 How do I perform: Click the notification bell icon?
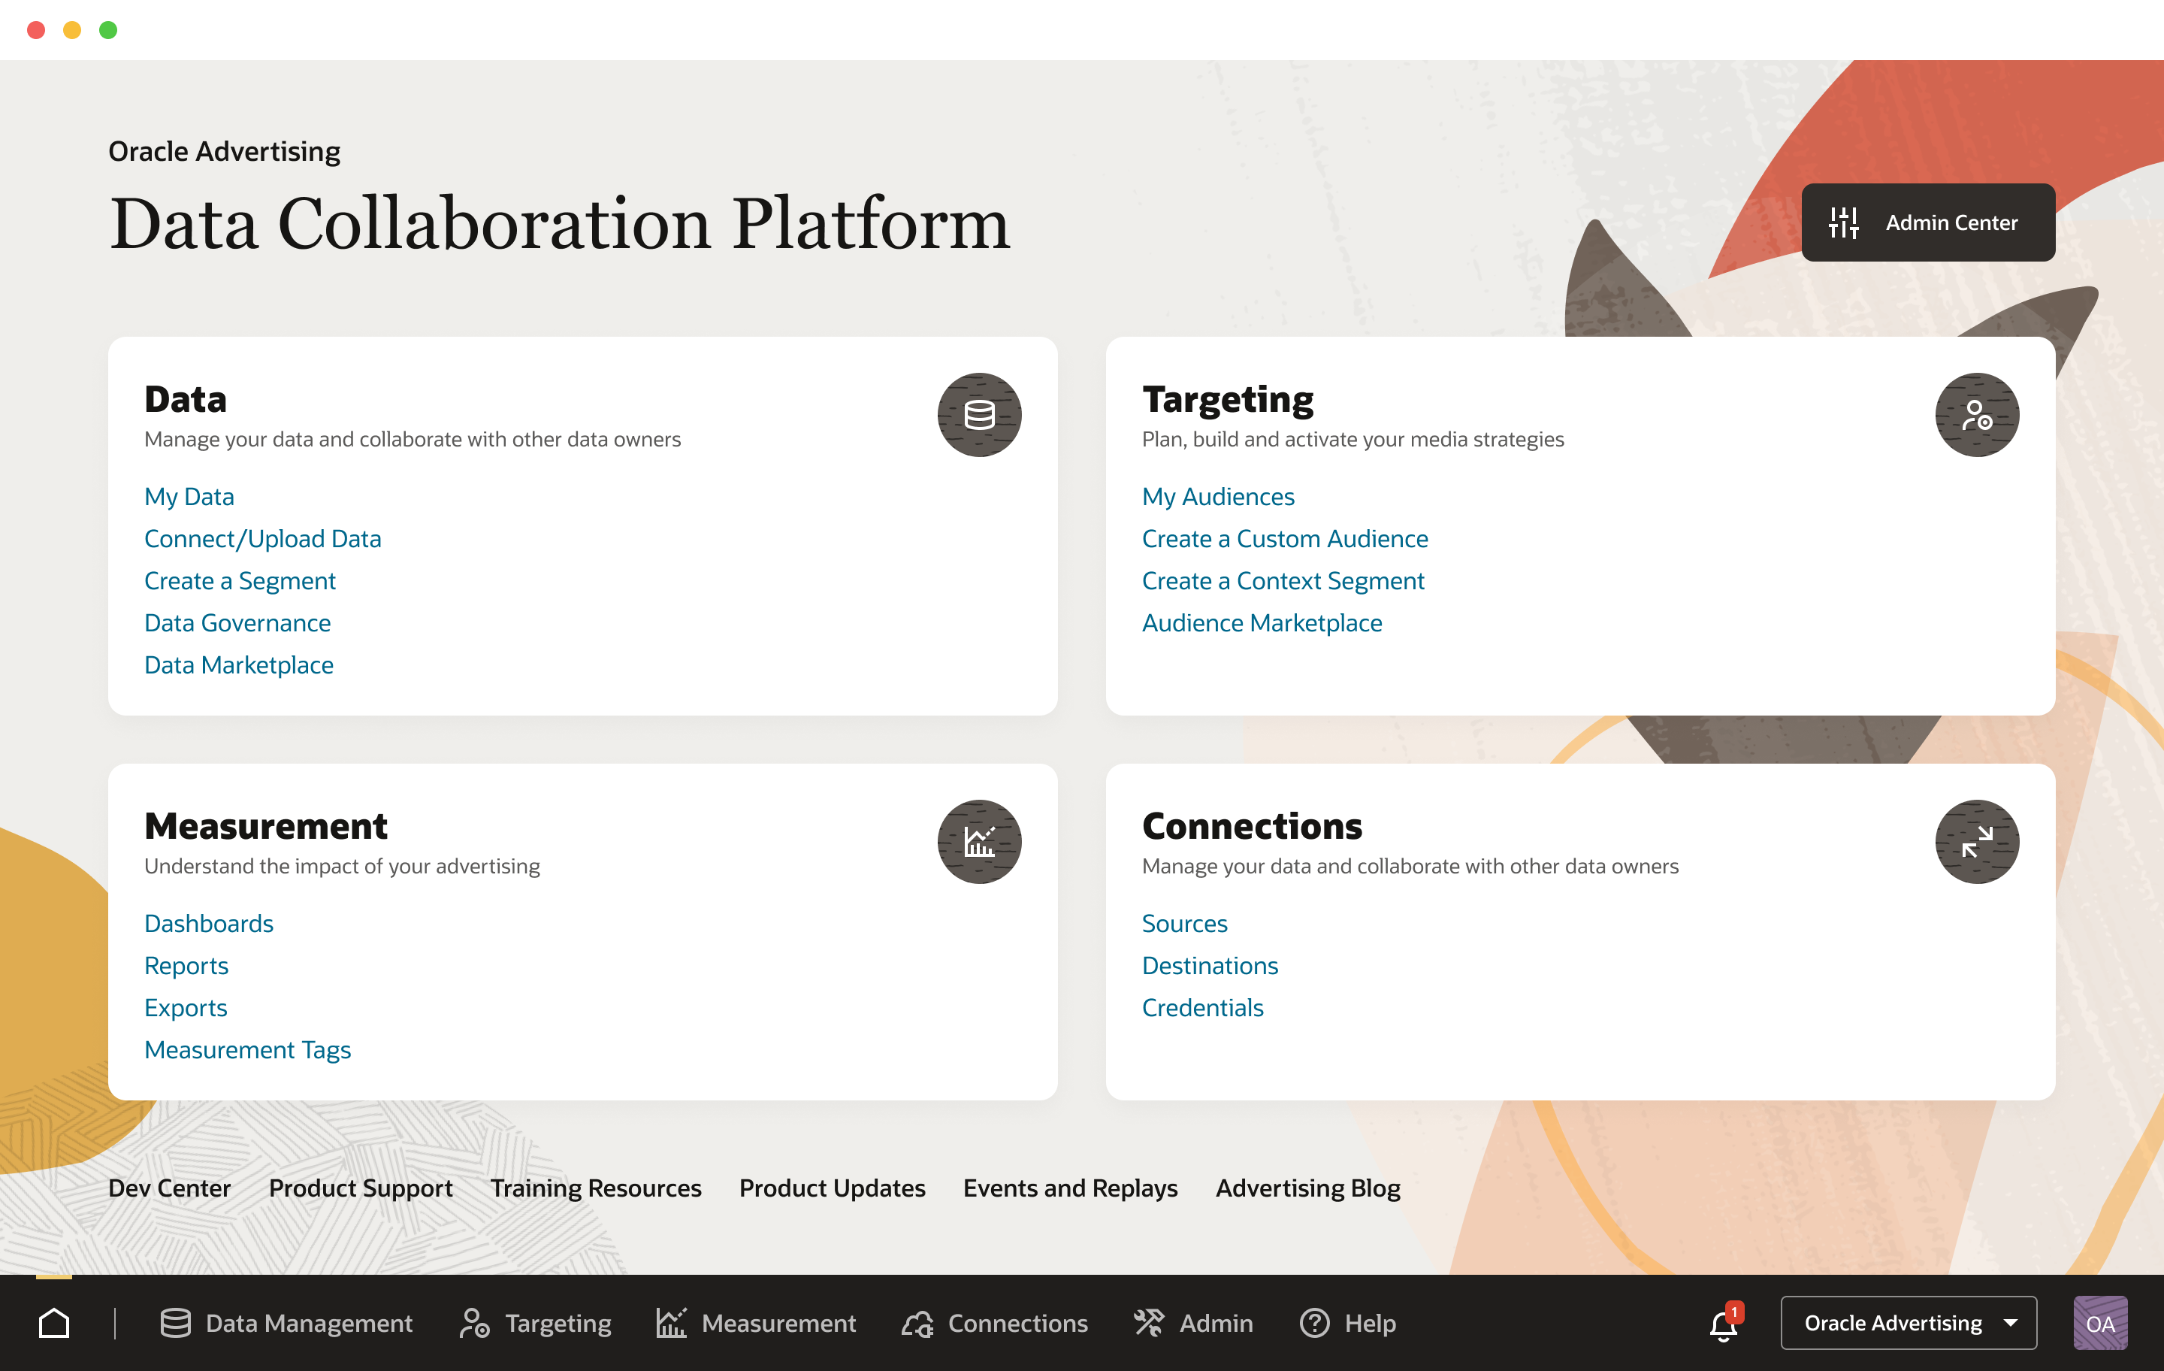[1723, 1324]
